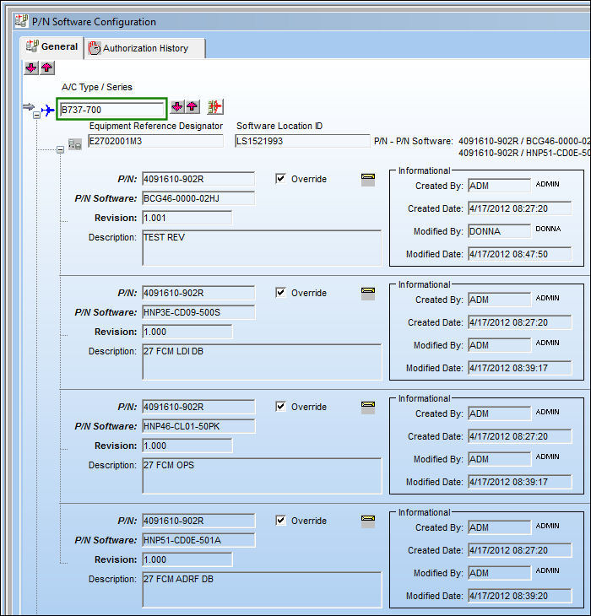The width and height of the screenshot is (591, 616).
Task: Toggle Override for BCG46-0000-02HJ
Action: coord(280,179)
